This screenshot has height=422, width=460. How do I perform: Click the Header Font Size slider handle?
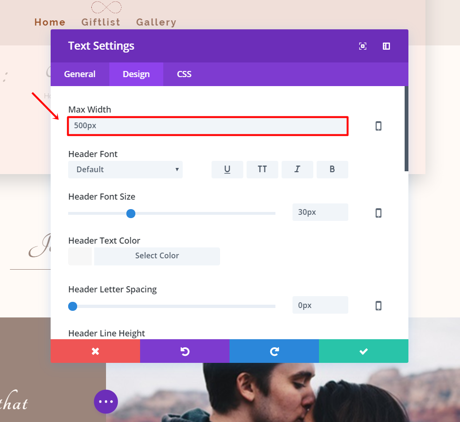tap(131, 213)
